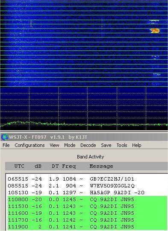Click the Band Activity label
The image size is (168, 231).
[x=91, y=157]
